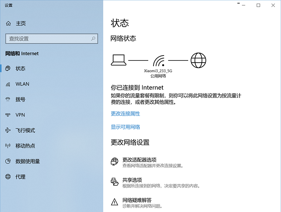The width and height of the screenshot is (281, 212).
Task: Click the warning triangle beside 网络疑难解答
Action: point(115,202)
